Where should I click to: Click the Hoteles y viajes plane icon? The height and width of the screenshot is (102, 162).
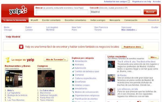tap(73, 85)
